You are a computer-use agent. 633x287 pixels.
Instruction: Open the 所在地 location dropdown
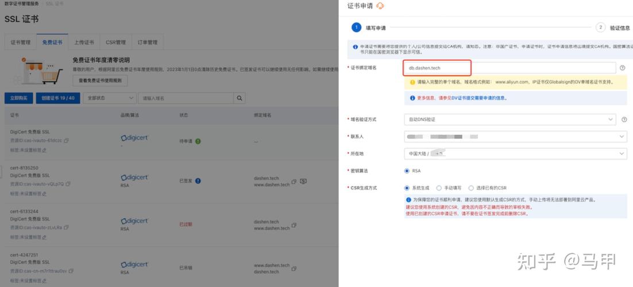tap(515, 154)
